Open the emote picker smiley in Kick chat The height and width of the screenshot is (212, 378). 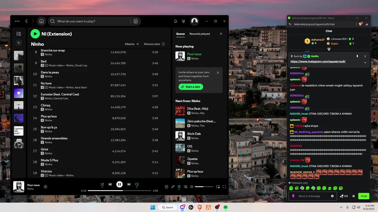[x=333, y=196]
